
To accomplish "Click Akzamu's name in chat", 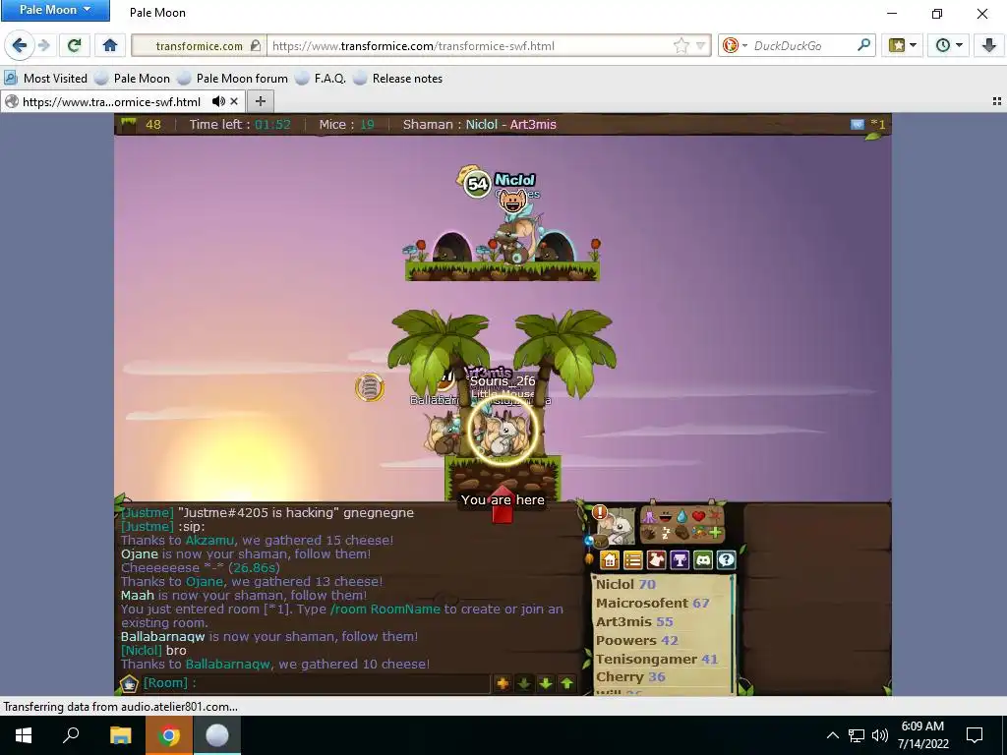I will coord(210,540).
